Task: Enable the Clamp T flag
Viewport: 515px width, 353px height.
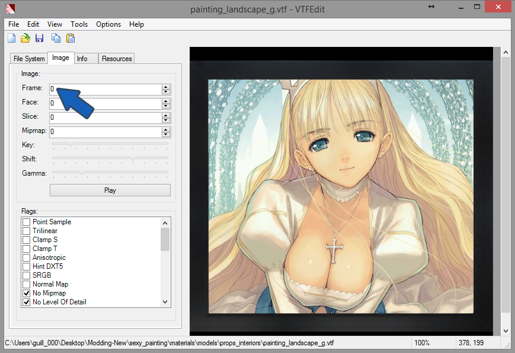Action: coord(26,249)
